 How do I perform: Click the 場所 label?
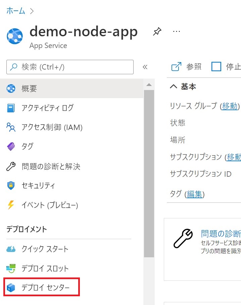(178, 140)
